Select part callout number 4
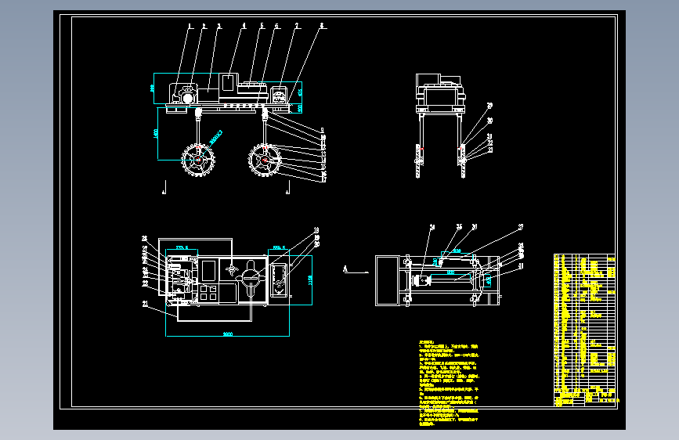Screen dimensions: 679x440 pos(244,26)
